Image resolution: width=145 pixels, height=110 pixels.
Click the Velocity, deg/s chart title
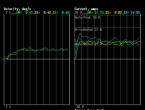point(17,9)
